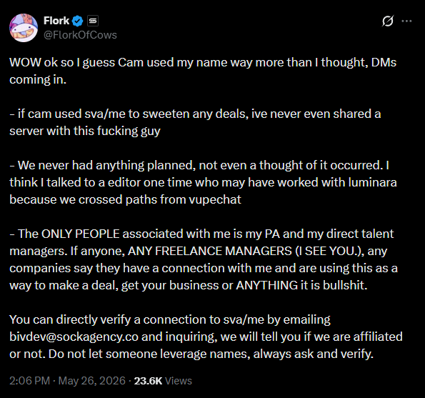425x398 pixels.
Task: Click the 2:06 PM timestamp
Action: (x=29, y=381)
